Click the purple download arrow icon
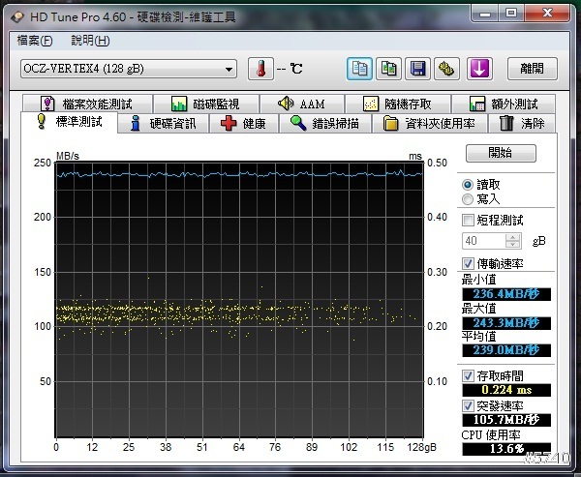The width and height of the screenshot is (581, 477). pos(479,69)
